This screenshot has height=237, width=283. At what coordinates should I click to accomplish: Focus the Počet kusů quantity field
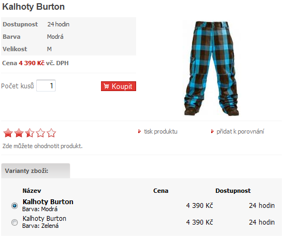pyautogui.click(x=46, y=86)
